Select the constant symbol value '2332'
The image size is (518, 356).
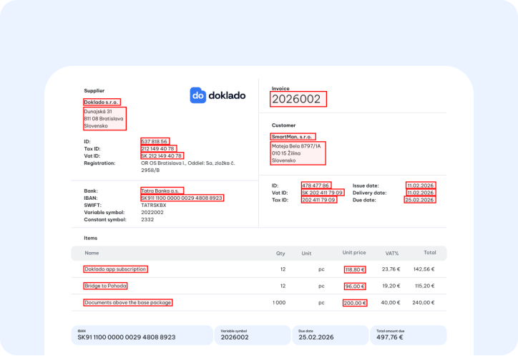pos(147,220)
